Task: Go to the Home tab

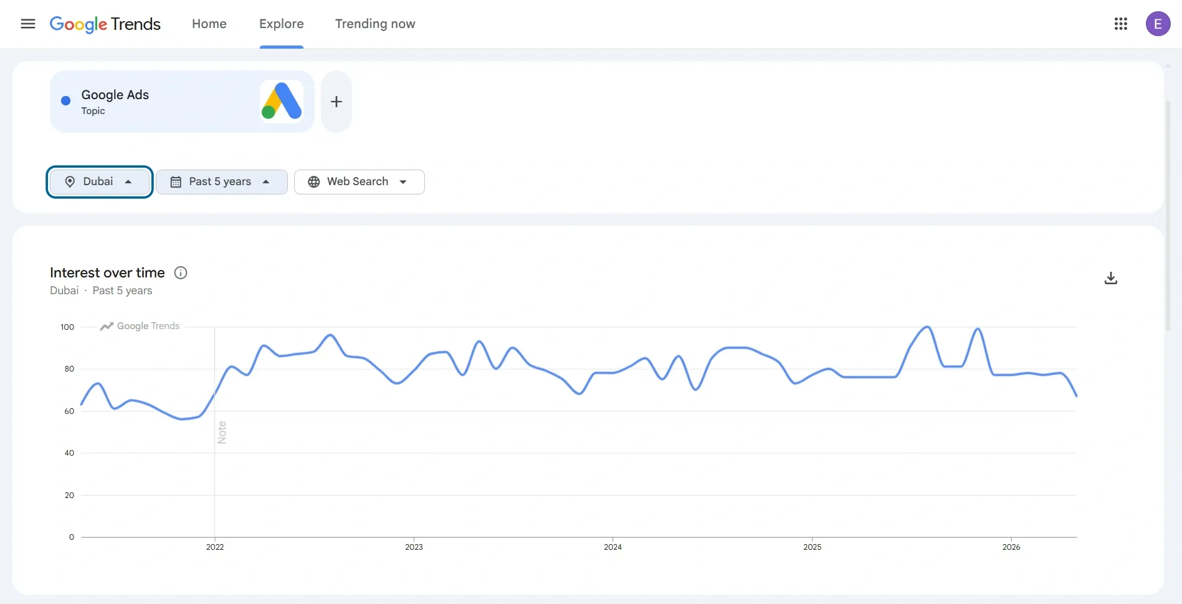Action: [209, 24]
